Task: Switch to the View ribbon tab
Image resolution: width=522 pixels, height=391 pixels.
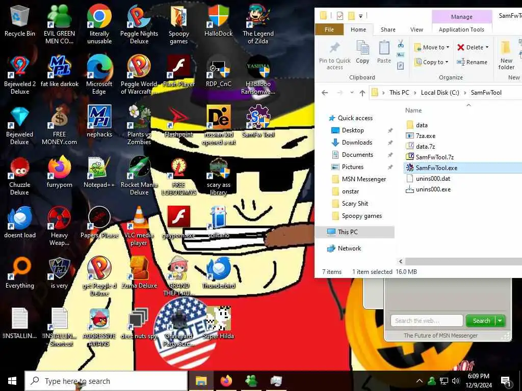Action: (x=416, y=30)
